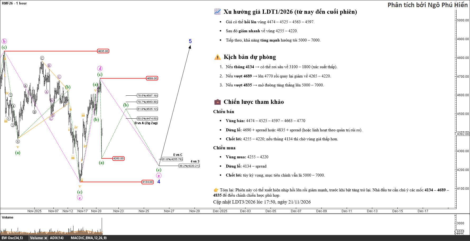Select the blue wave 5 label at arrow tip

(x=190, y=41)
